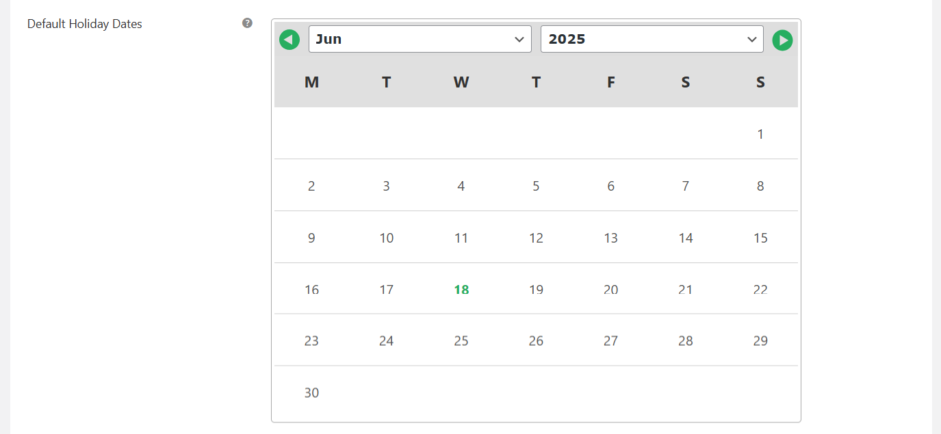Select June 22 Sunday date

tap(760, 290)
